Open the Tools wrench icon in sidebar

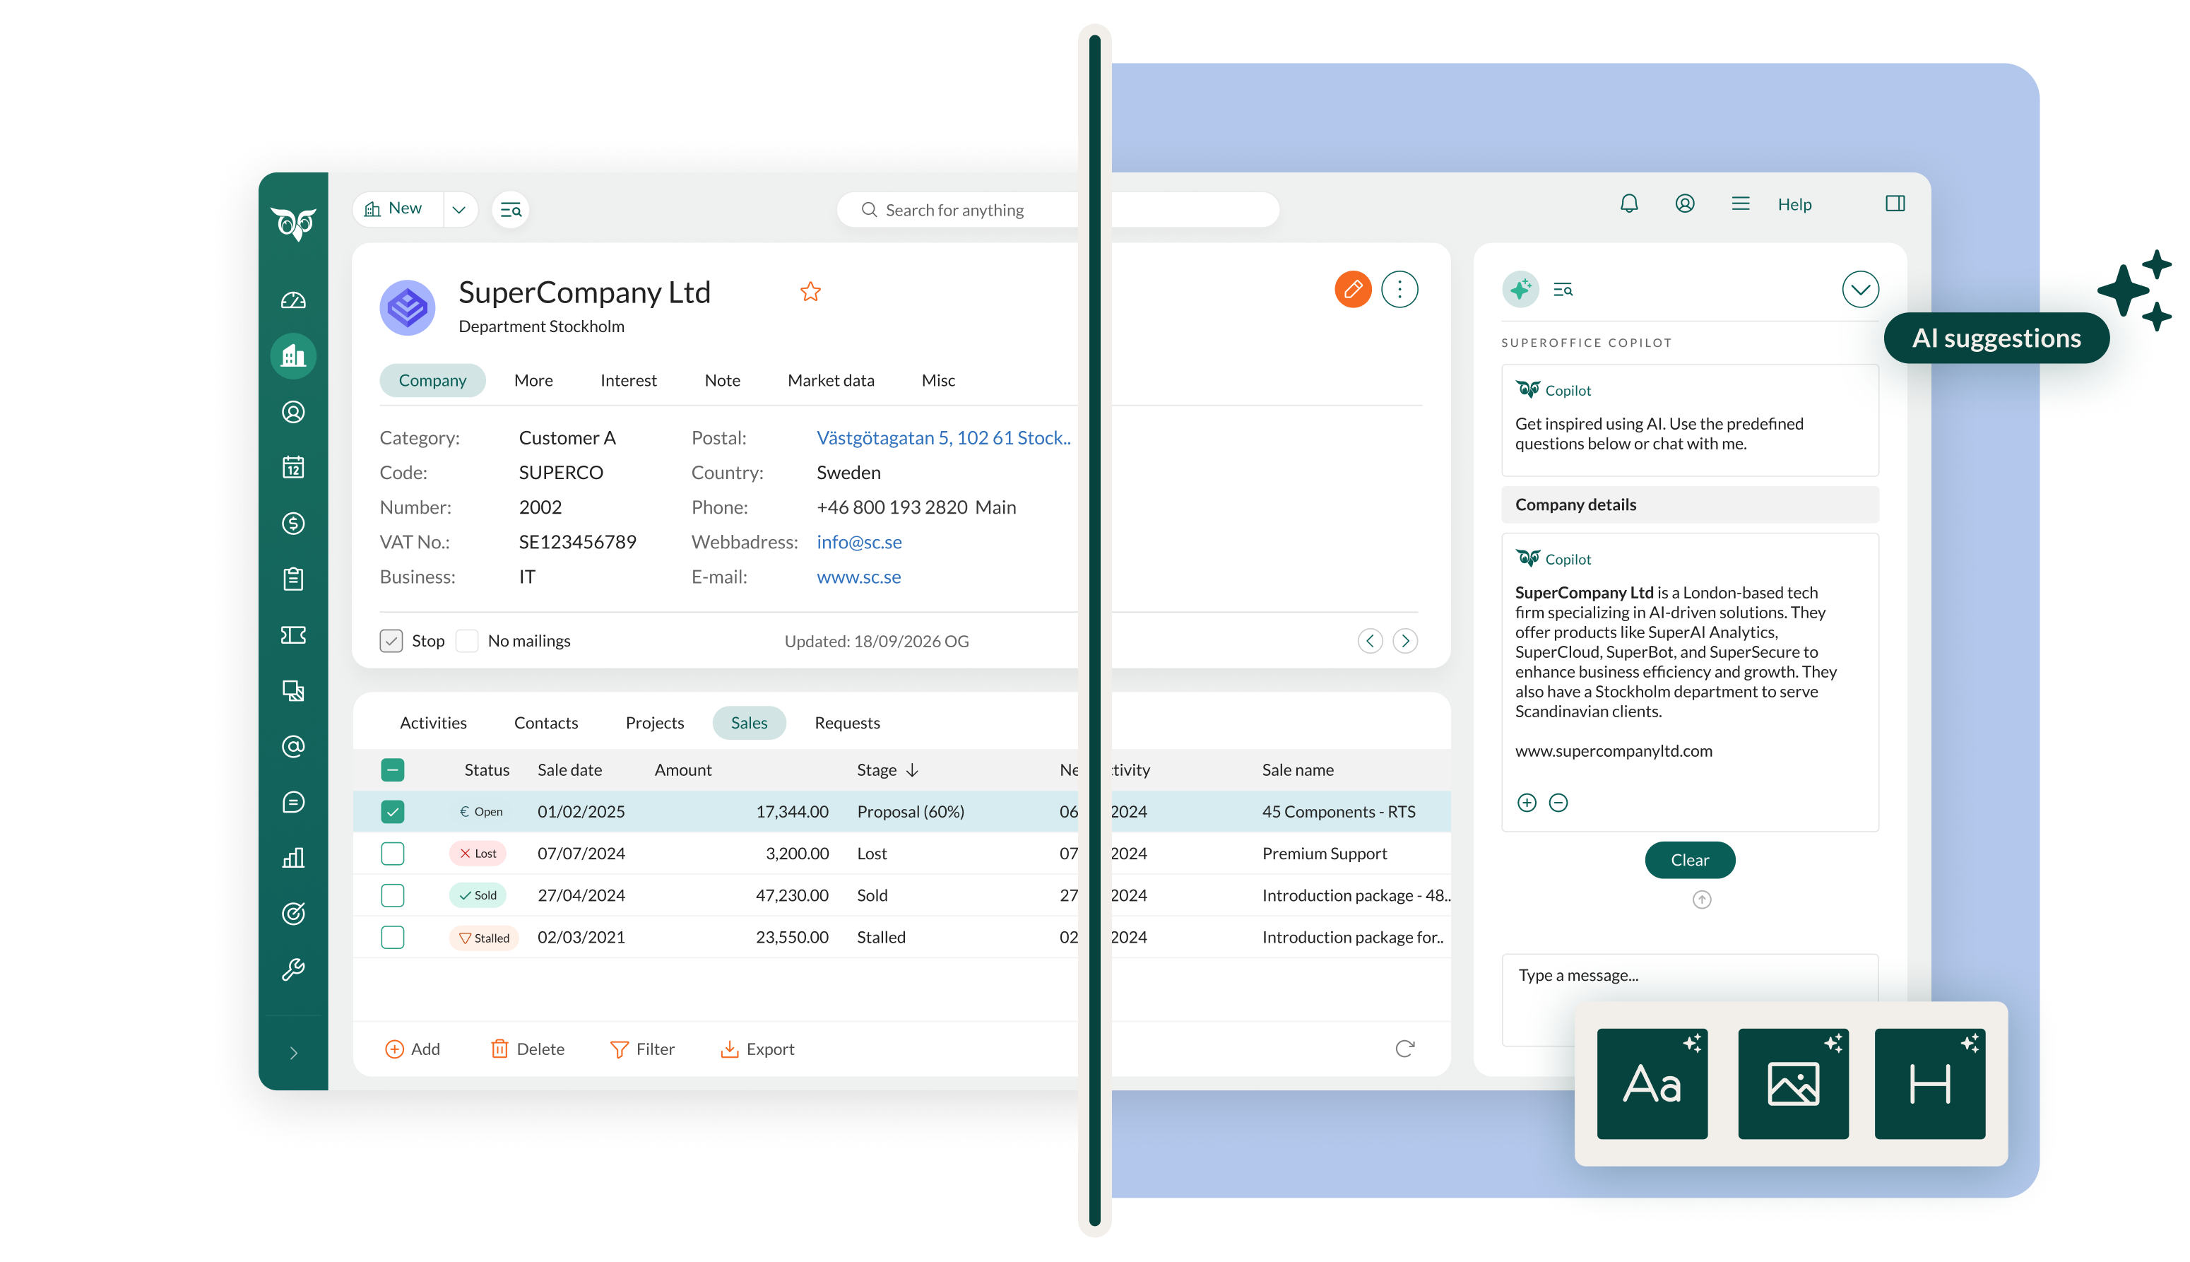coord(292,969)
